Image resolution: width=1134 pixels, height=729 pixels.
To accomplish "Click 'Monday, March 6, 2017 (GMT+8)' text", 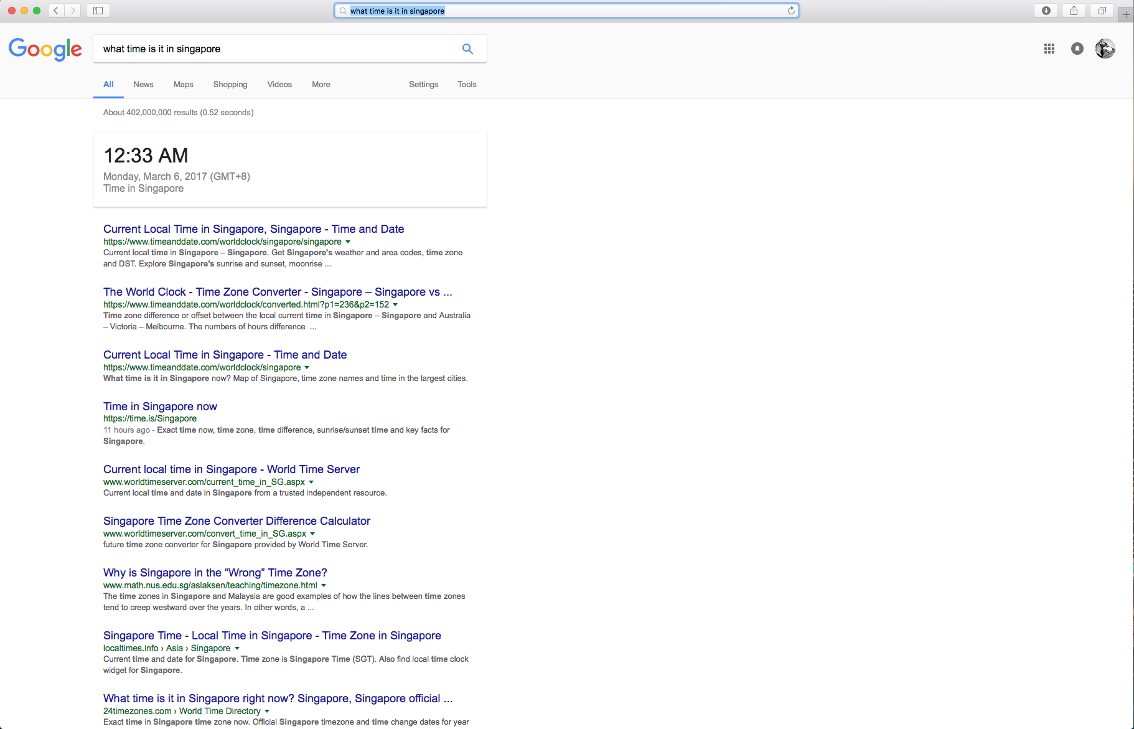I will [177, 177].
